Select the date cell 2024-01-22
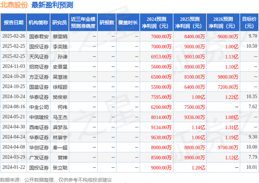The image size is (259, 183). [14, 167]
